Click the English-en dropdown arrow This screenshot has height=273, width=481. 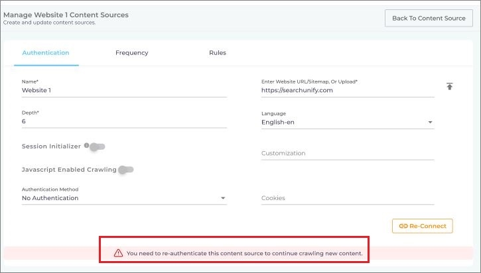[430, 123]
